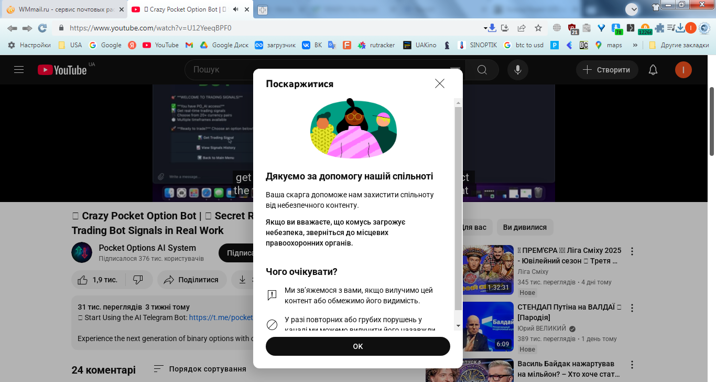
Task: Open a new browser tab
Action: pyautogui.click(x=263, y=9)
